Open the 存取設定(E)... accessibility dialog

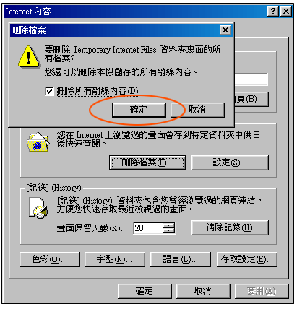pyautogui.click(x=247, y=259)
